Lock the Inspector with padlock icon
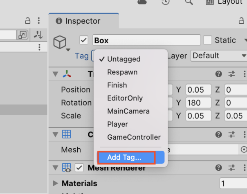 pos(241,20)
